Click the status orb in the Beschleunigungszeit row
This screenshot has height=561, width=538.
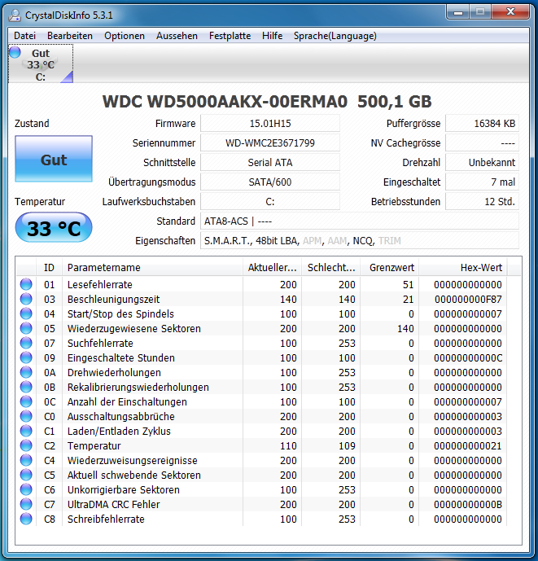pos(26,299)
